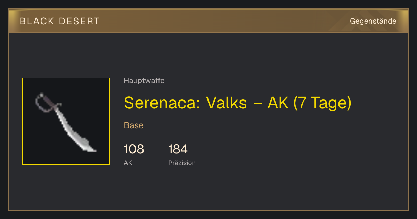Click the '(7 Tage)' part of title
This screenshot has width=417, height=219.
pyautogui.click(x=322, y=103)
